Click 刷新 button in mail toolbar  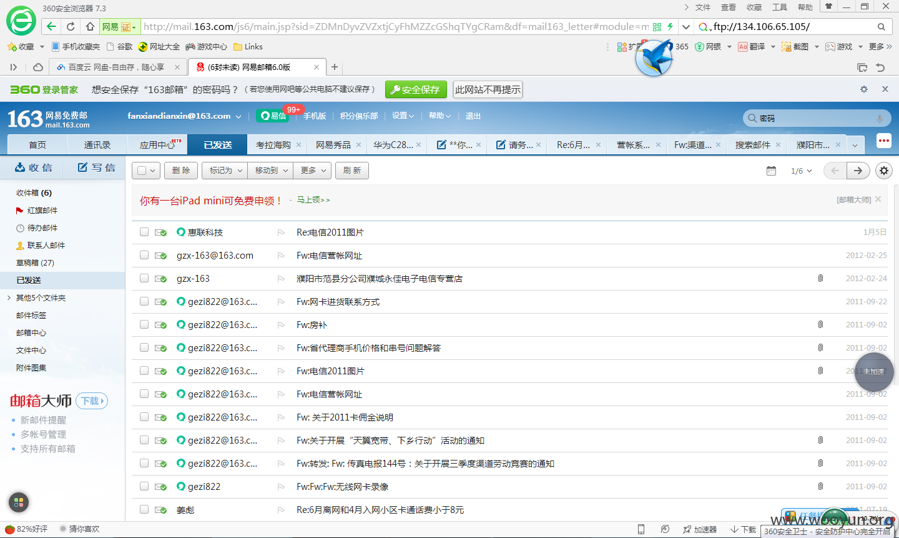pyautogui.click(x=352, y=171)
